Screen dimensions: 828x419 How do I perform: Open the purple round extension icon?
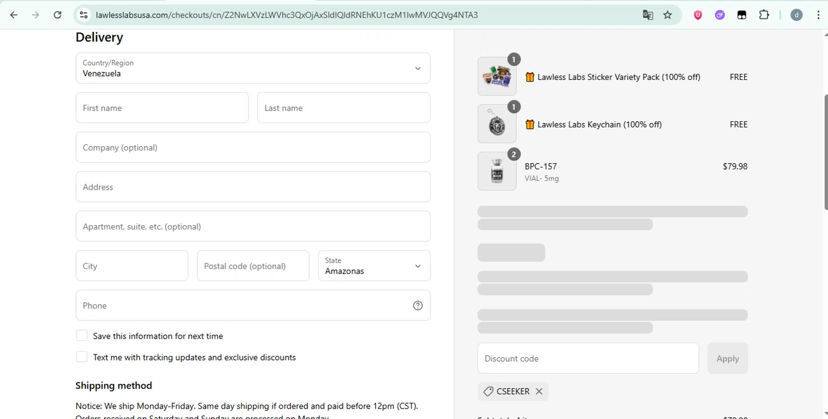720,15
